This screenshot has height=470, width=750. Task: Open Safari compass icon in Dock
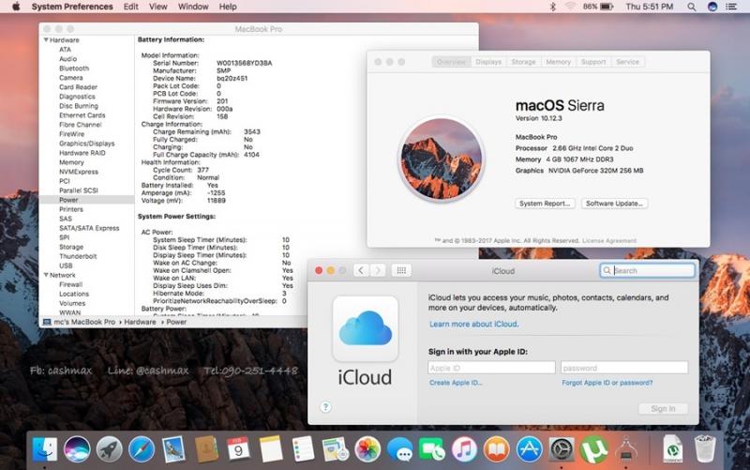point(142,449)
